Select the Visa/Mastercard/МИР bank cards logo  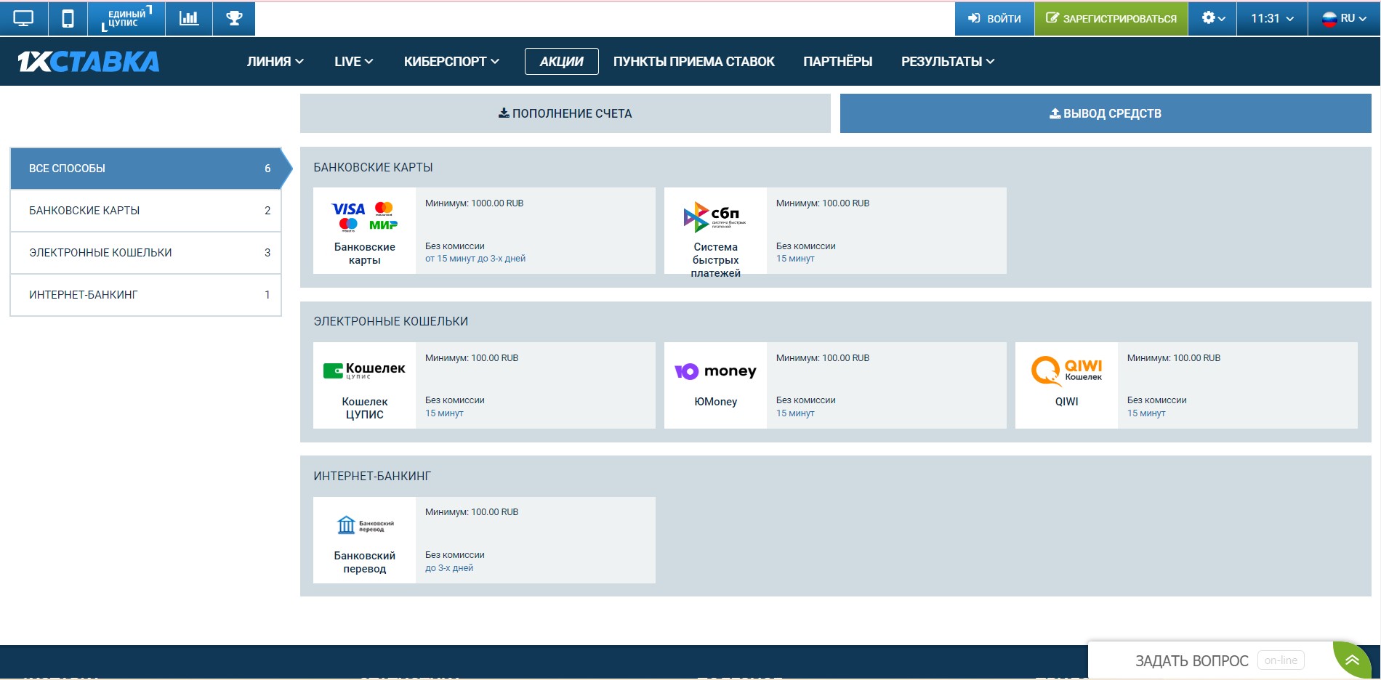tap(365, 216)
